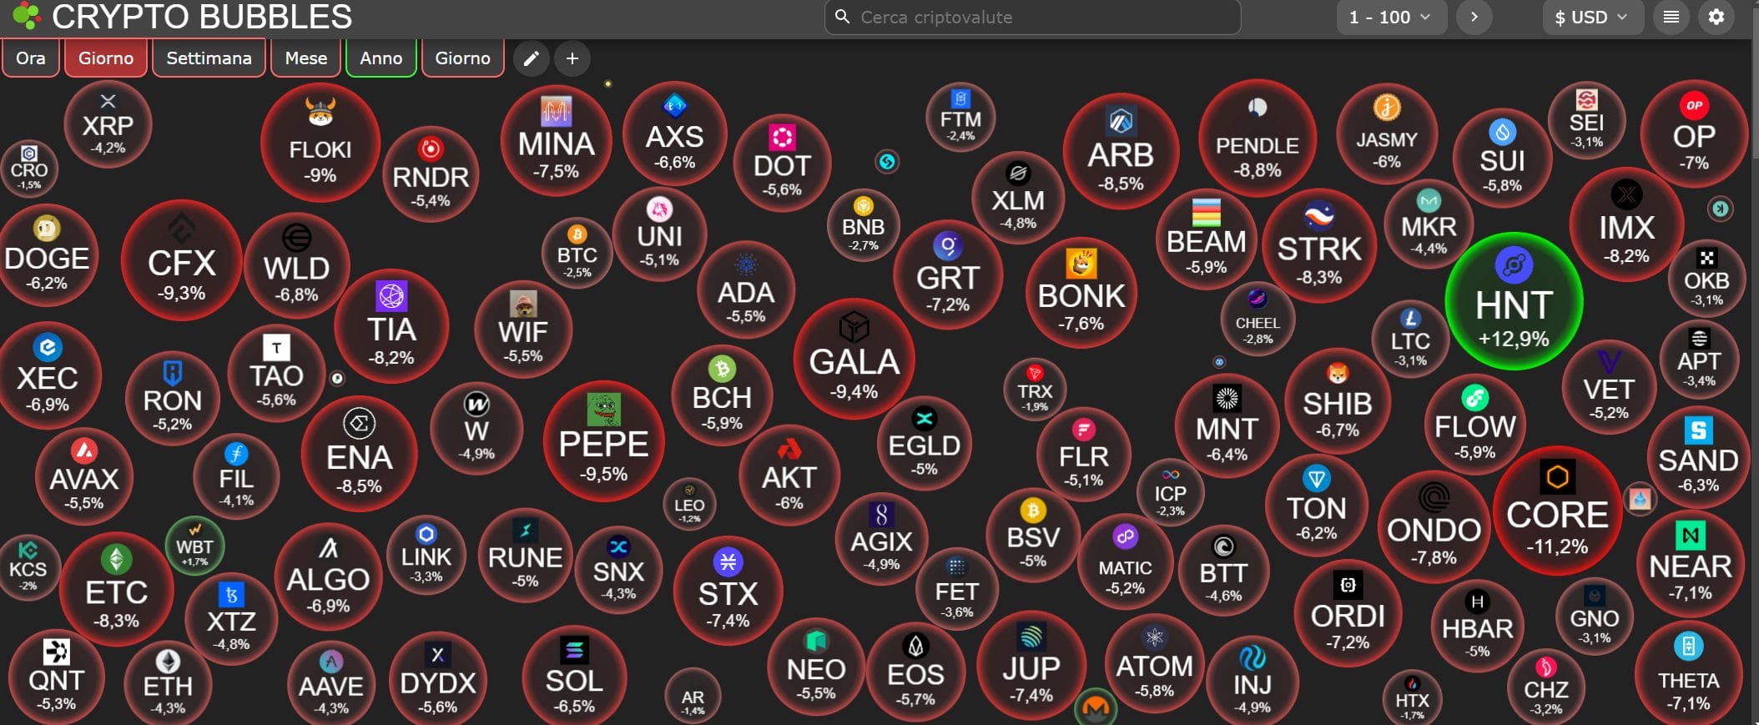Select the red-filled Giorno tab beside Ora
Image resolution: width=1759 pixels, height=725 pixels.
tap(106, 58)
